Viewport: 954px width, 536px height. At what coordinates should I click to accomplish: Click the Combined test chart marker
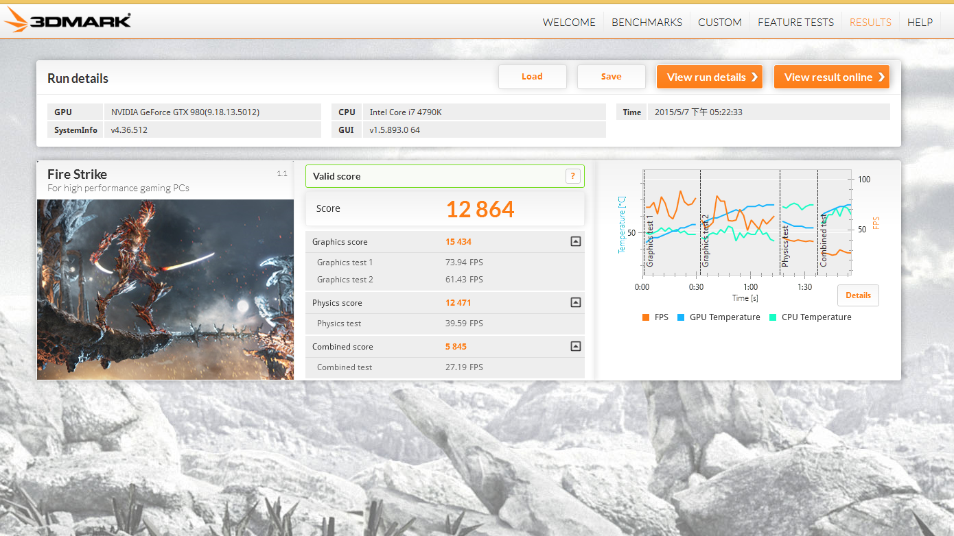[x=823, y=240]
